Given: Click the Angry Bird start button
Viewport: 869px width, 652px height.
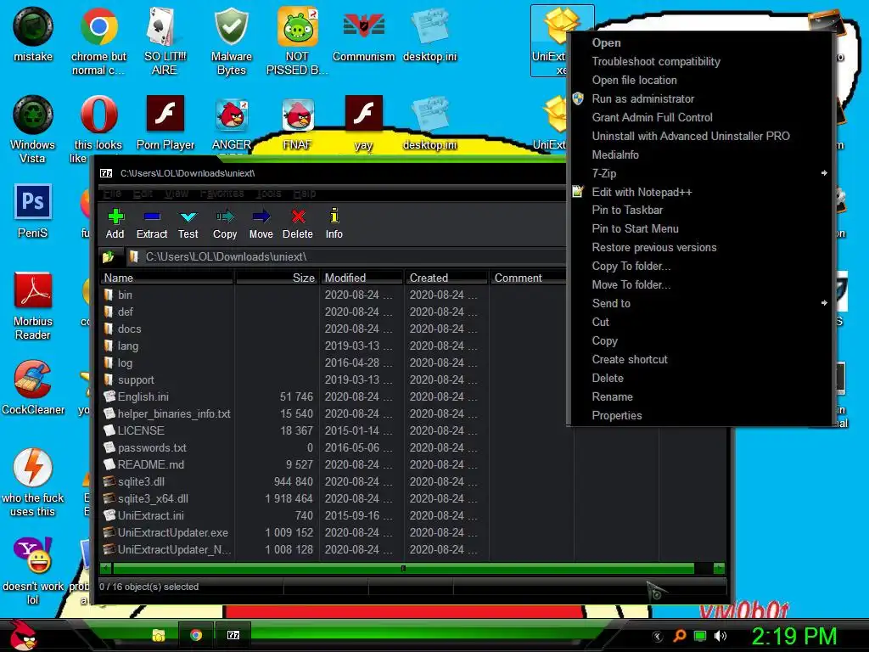Looking at the screenshot, I should point(23,635).
